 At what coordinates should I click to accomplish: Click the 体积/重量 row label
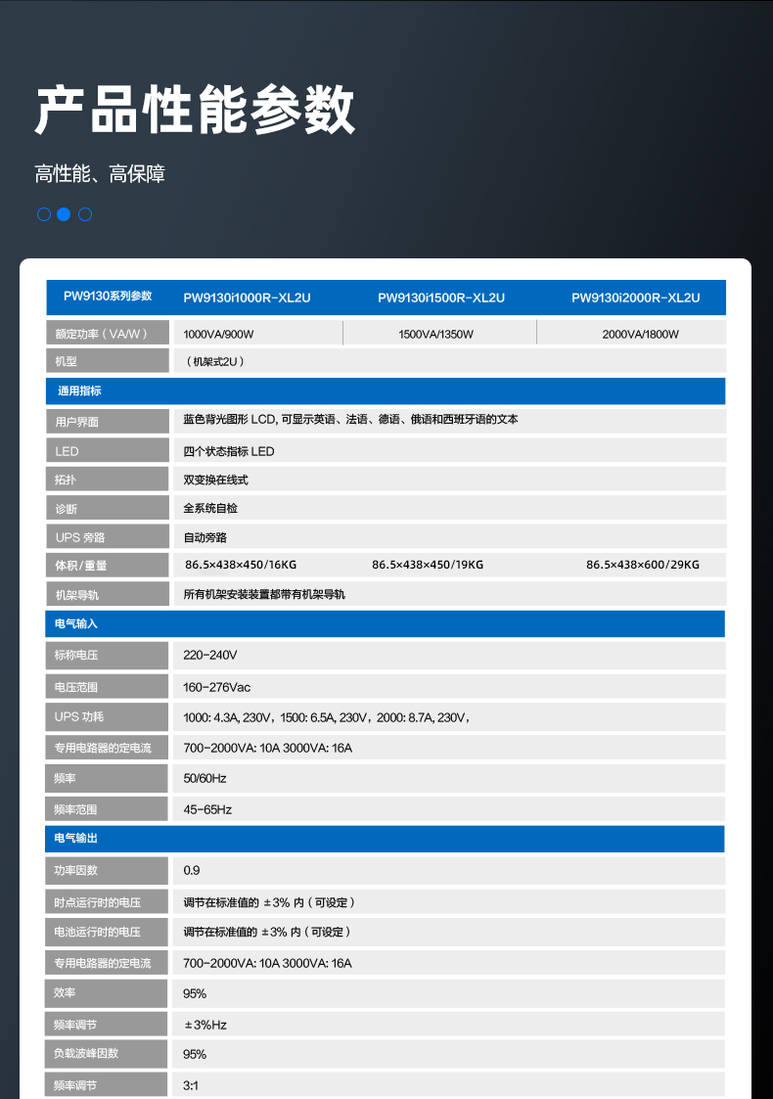108,565
